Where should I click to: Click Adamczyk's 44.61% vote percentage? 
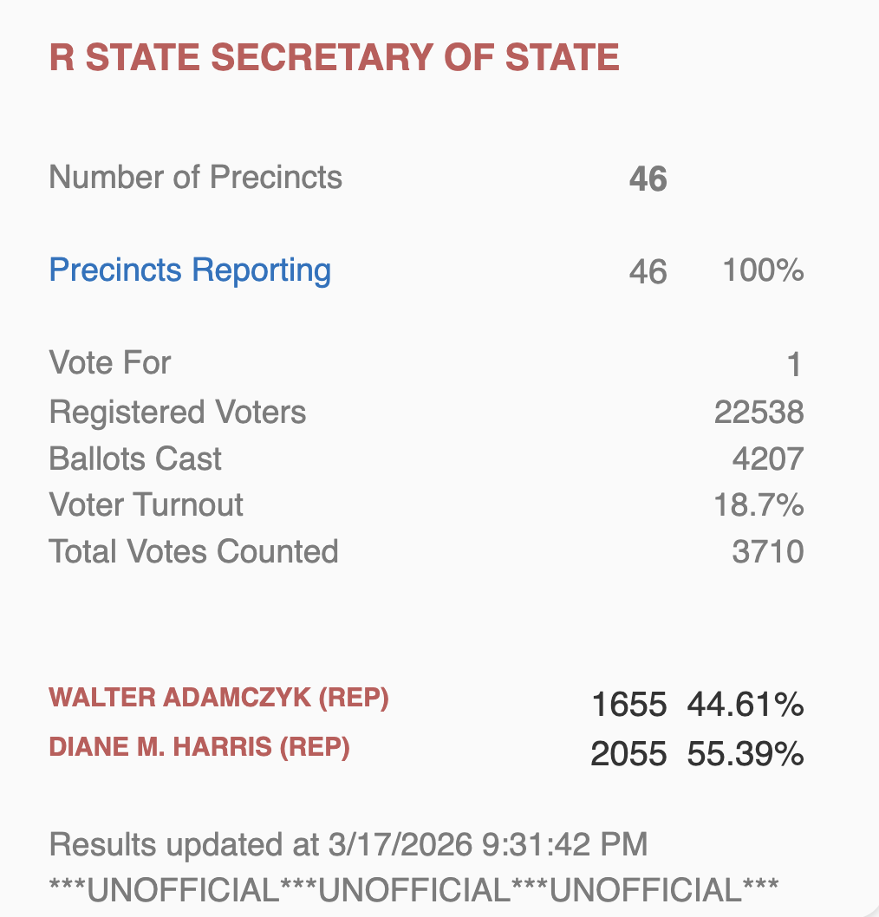point(746,706)
